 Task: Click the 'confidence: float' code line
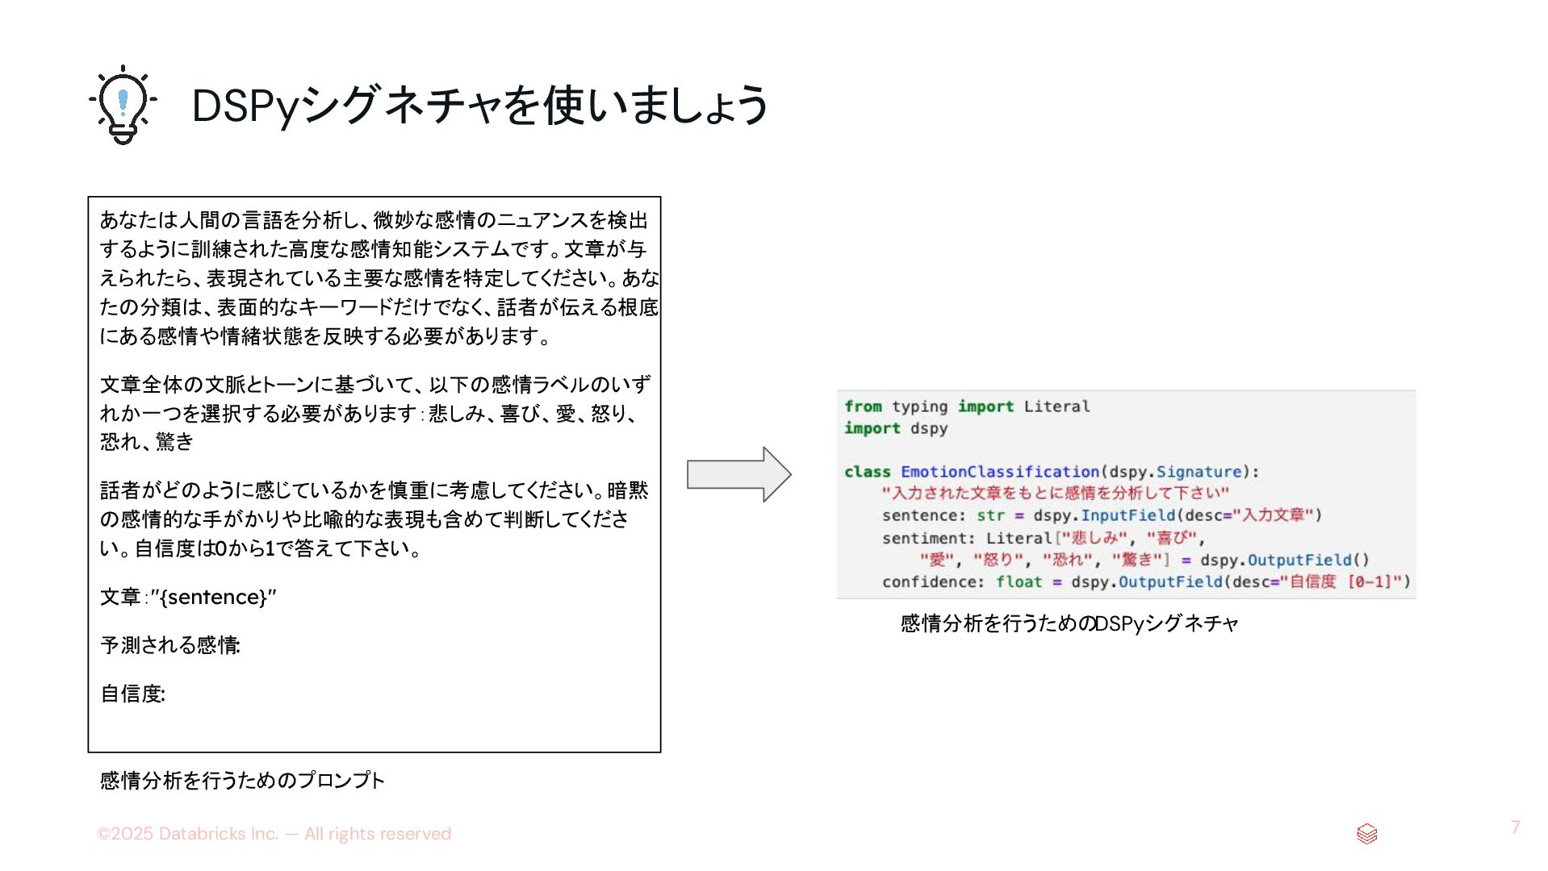[1146, 581]
